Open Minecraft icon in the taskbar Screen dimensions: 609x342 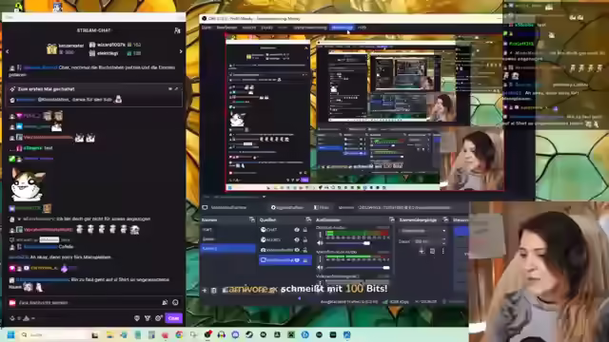(x=291, y=334)
